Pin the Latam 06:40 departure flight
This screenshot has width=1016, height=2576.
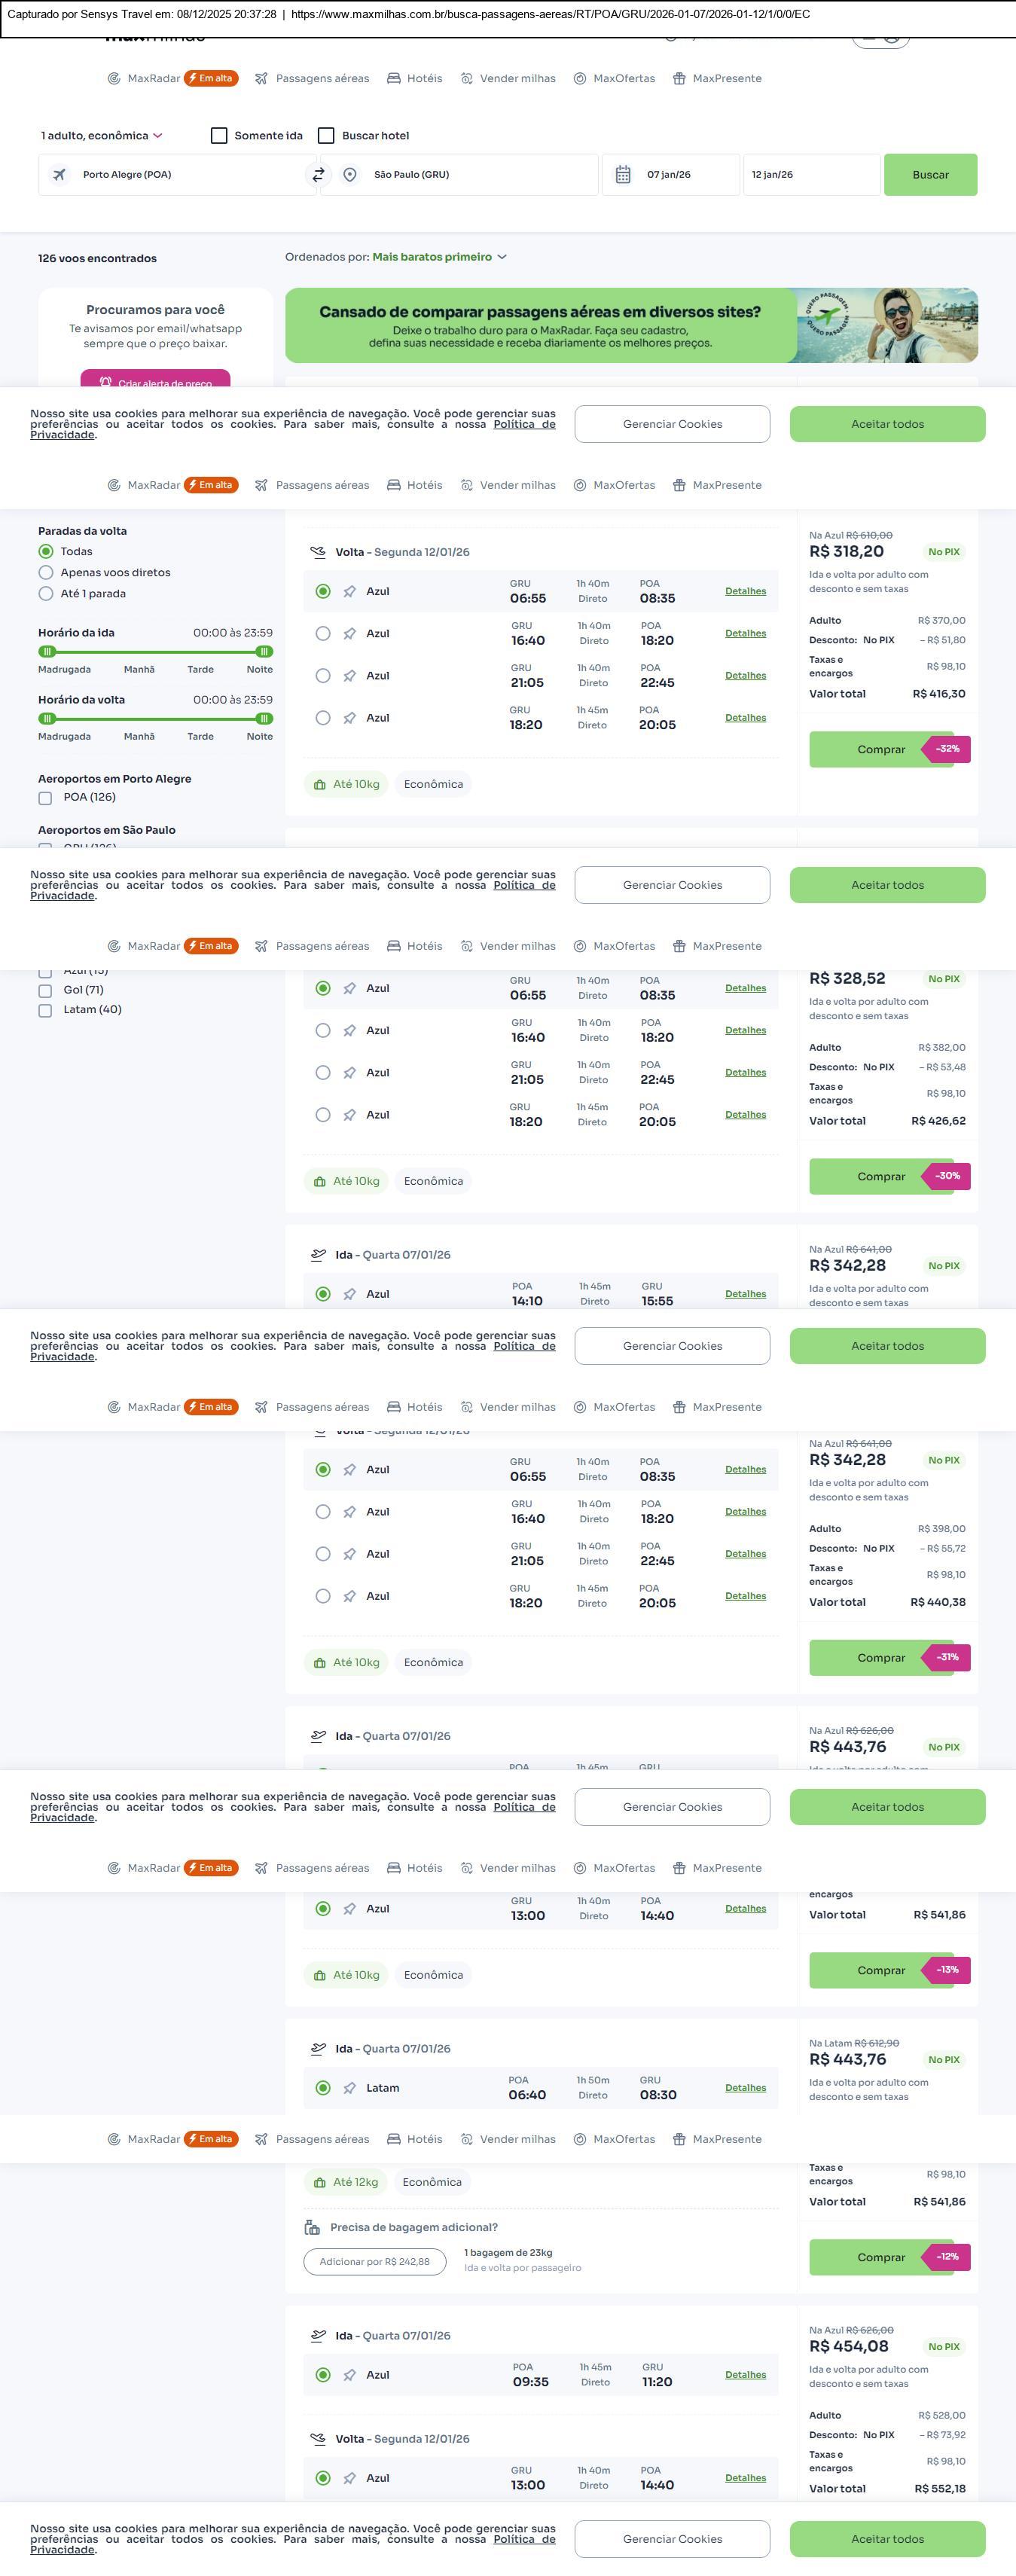(350, 2088)
